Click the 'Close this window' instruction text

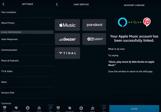click(130, 71)
